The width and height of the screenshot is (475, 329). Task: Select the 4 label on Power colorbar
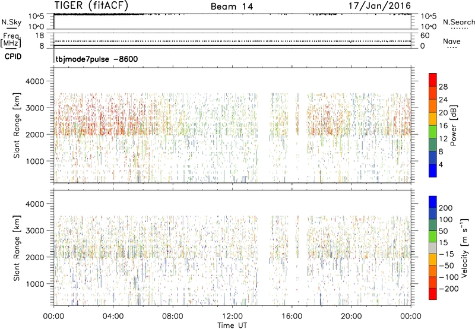441,164
